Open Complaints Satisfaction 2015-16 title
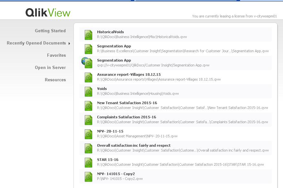The image size is (283, 188). 127,117
